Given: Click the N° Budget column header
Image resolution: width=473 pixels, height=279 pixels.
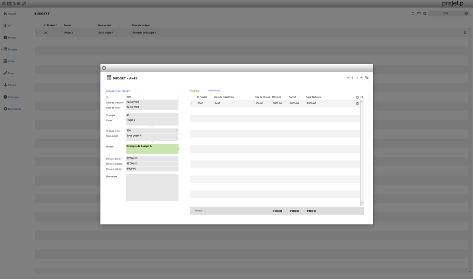Looking at the screenshot, I should pyautogui.click(x=50, y=25).
